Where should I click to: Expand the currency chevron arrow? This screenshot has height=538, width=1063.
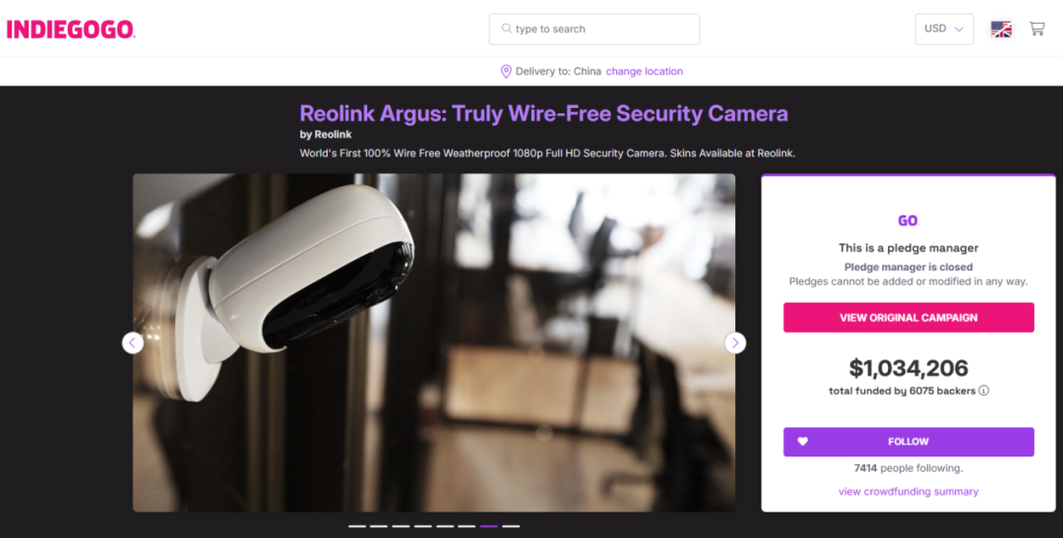(x=959, y=30)
